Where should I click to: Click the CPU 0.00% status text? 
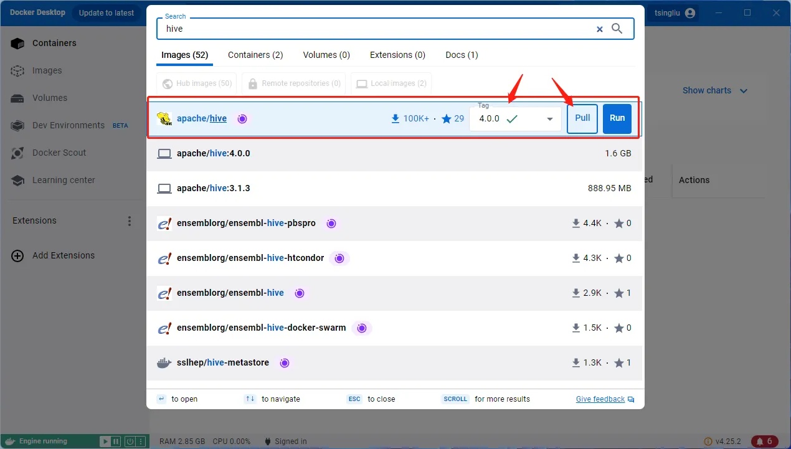232,442
